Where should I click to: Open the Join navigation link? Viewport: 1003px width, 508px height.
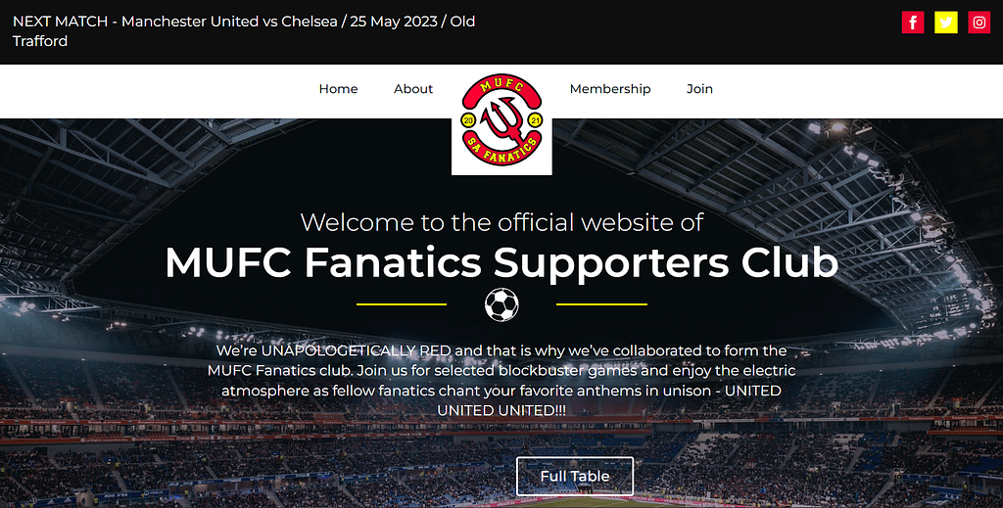coord(699,89)
